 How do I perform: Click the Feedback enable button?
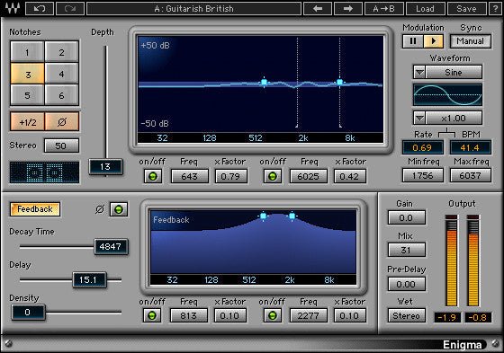click(x=35, y=209)
